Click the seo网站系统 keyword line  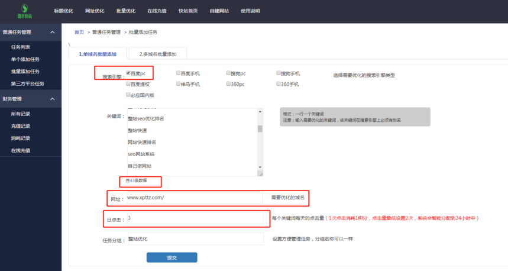141,154
